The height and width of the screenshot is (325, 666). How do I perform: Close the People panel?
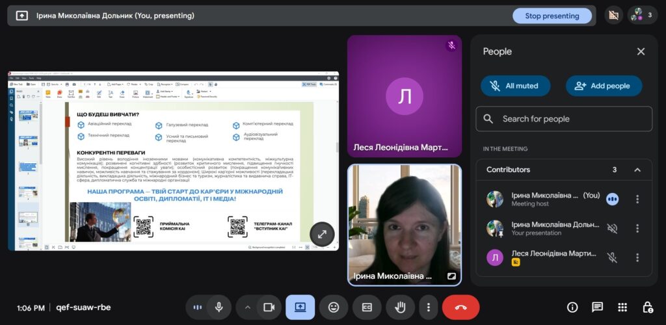coord(641,51)
